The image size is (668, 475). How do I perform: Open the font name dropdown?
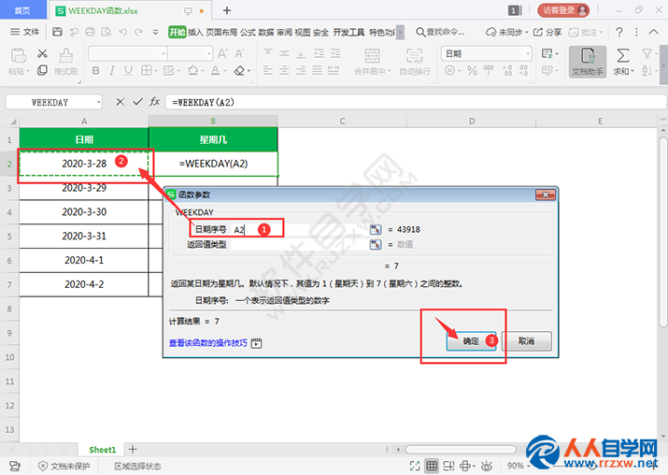click(163, 53)
